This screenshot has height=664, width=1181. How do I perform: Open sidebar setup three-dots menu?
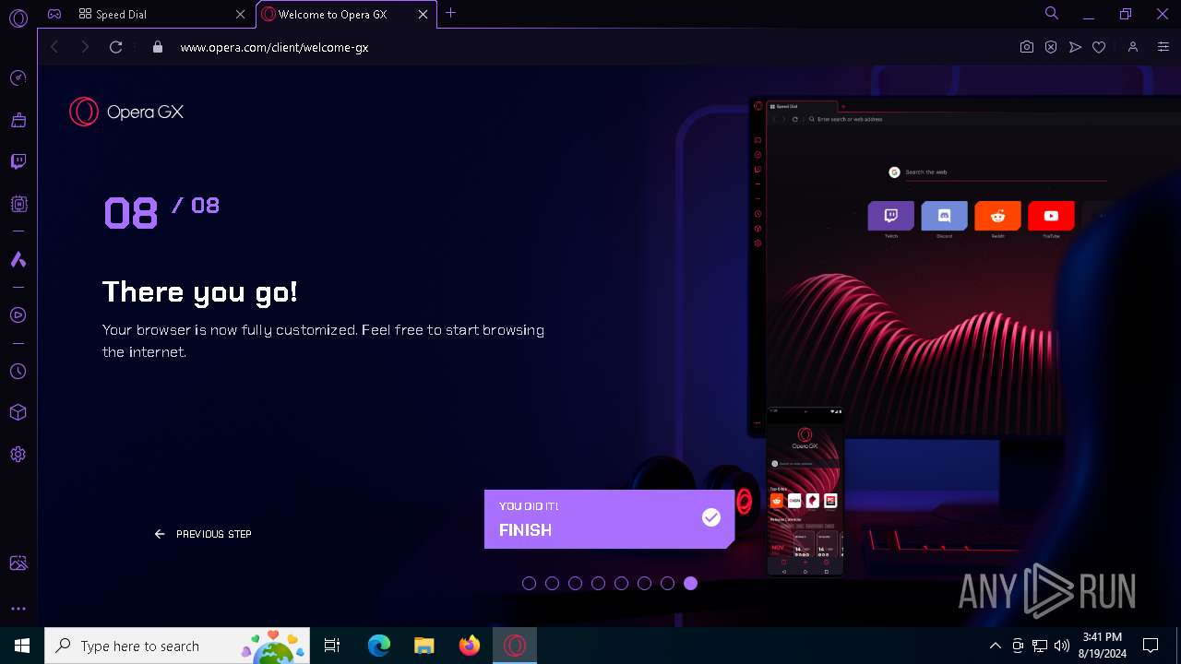[18, 609]
